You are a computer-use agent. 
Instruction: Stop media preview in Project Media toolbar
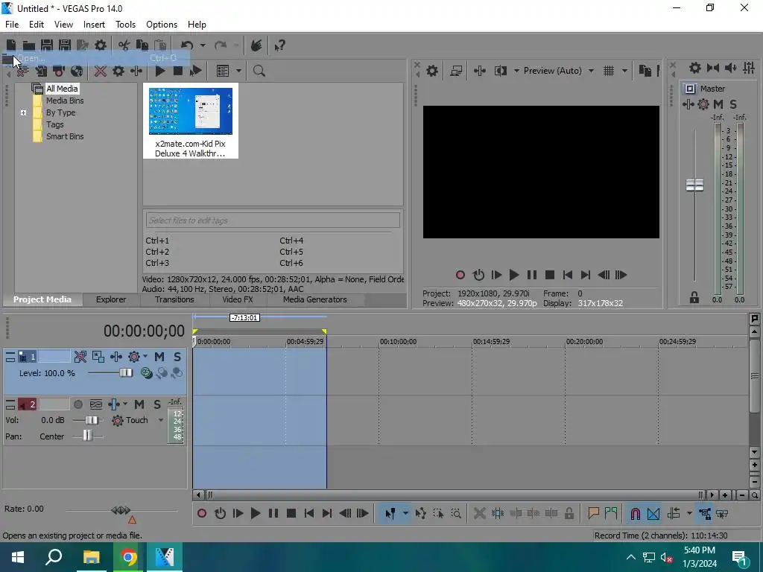click(x=178, y=71)
